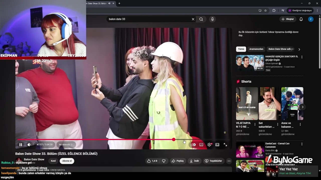This screenshot has height=180, width=321.
Task: Open menu for VEJETARYAN short
Action: coord(255,124)
